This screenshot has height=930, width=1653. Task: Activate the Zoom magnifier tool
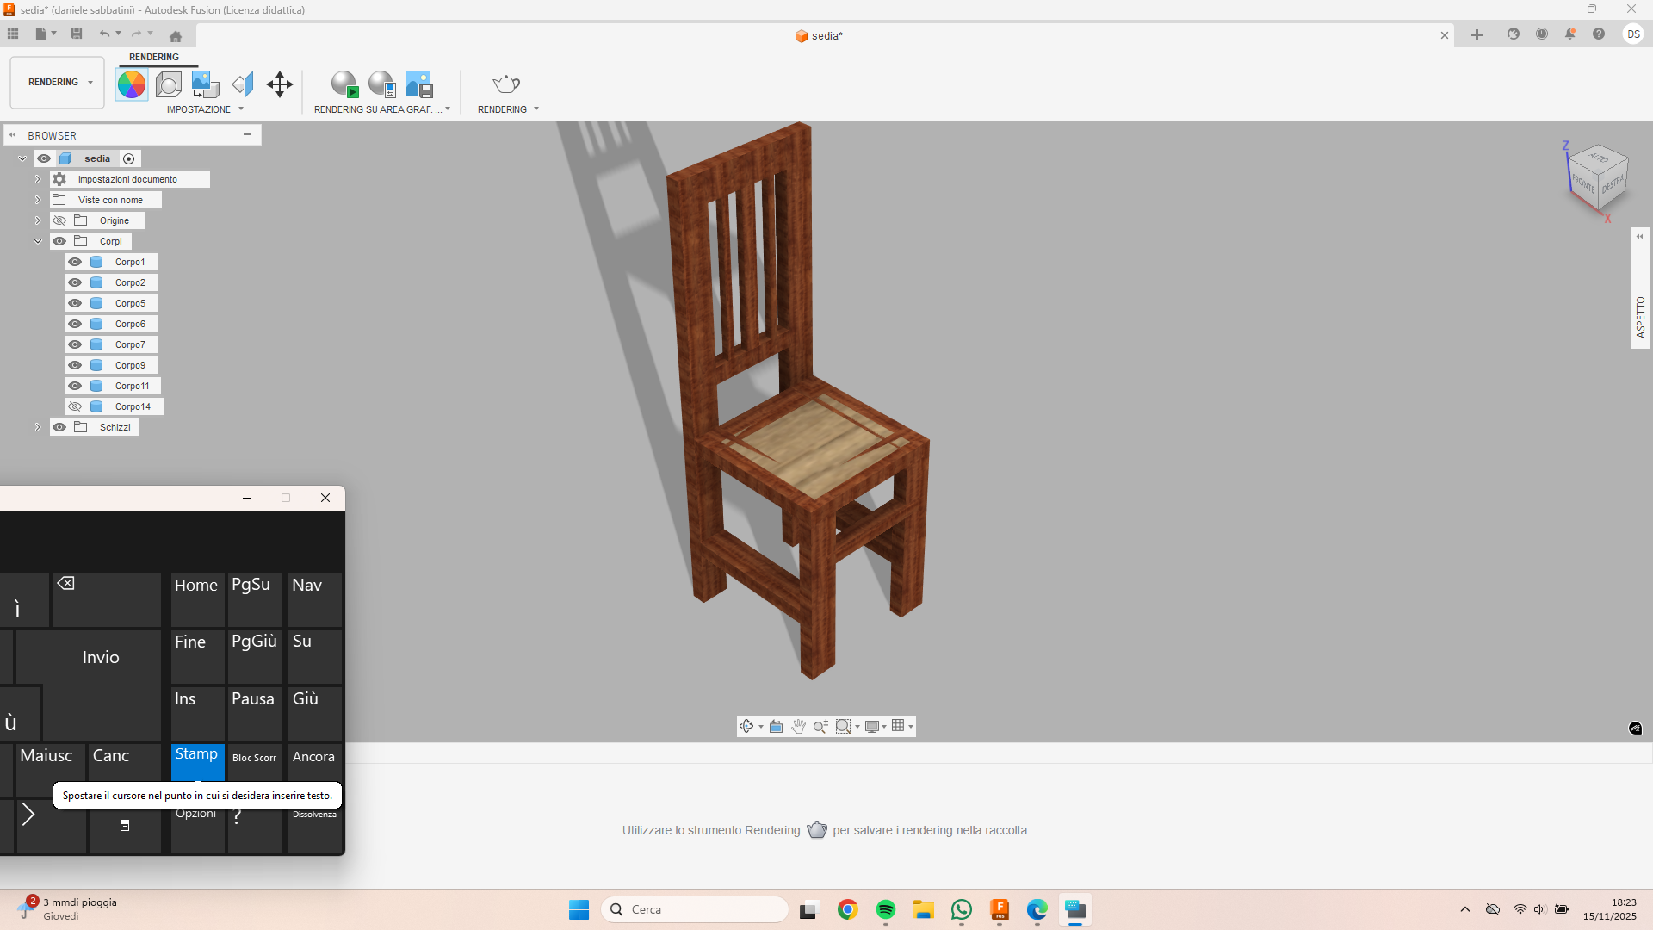click(x=820, y=726)
